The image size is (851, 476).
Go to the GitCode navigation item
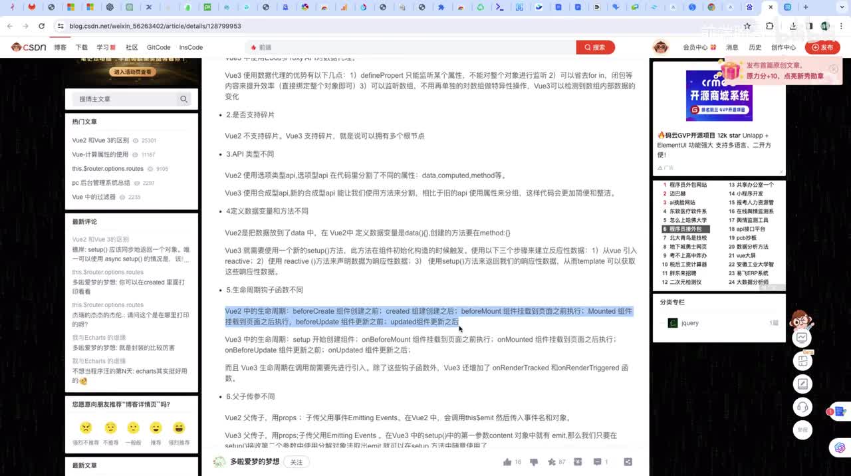click(x=158, y=47)
